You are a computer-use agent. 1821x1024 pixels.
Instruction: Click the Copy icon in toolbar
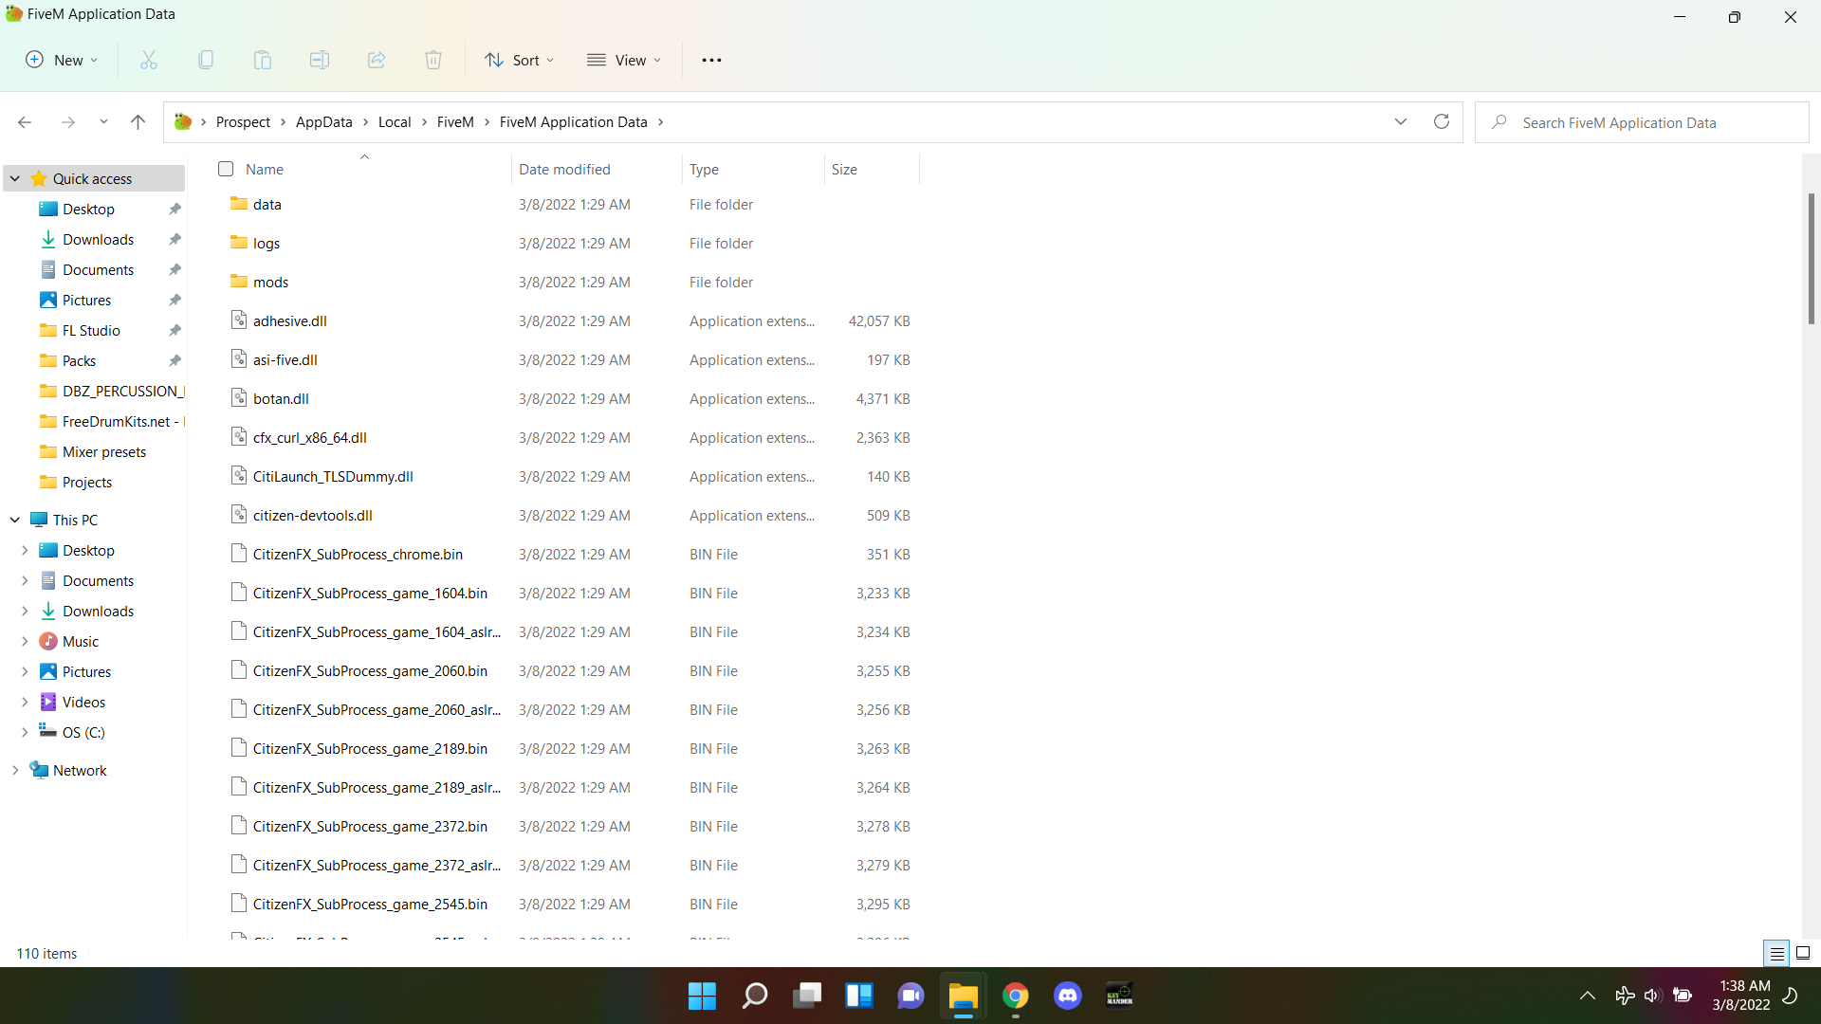(x=206, y=60)
